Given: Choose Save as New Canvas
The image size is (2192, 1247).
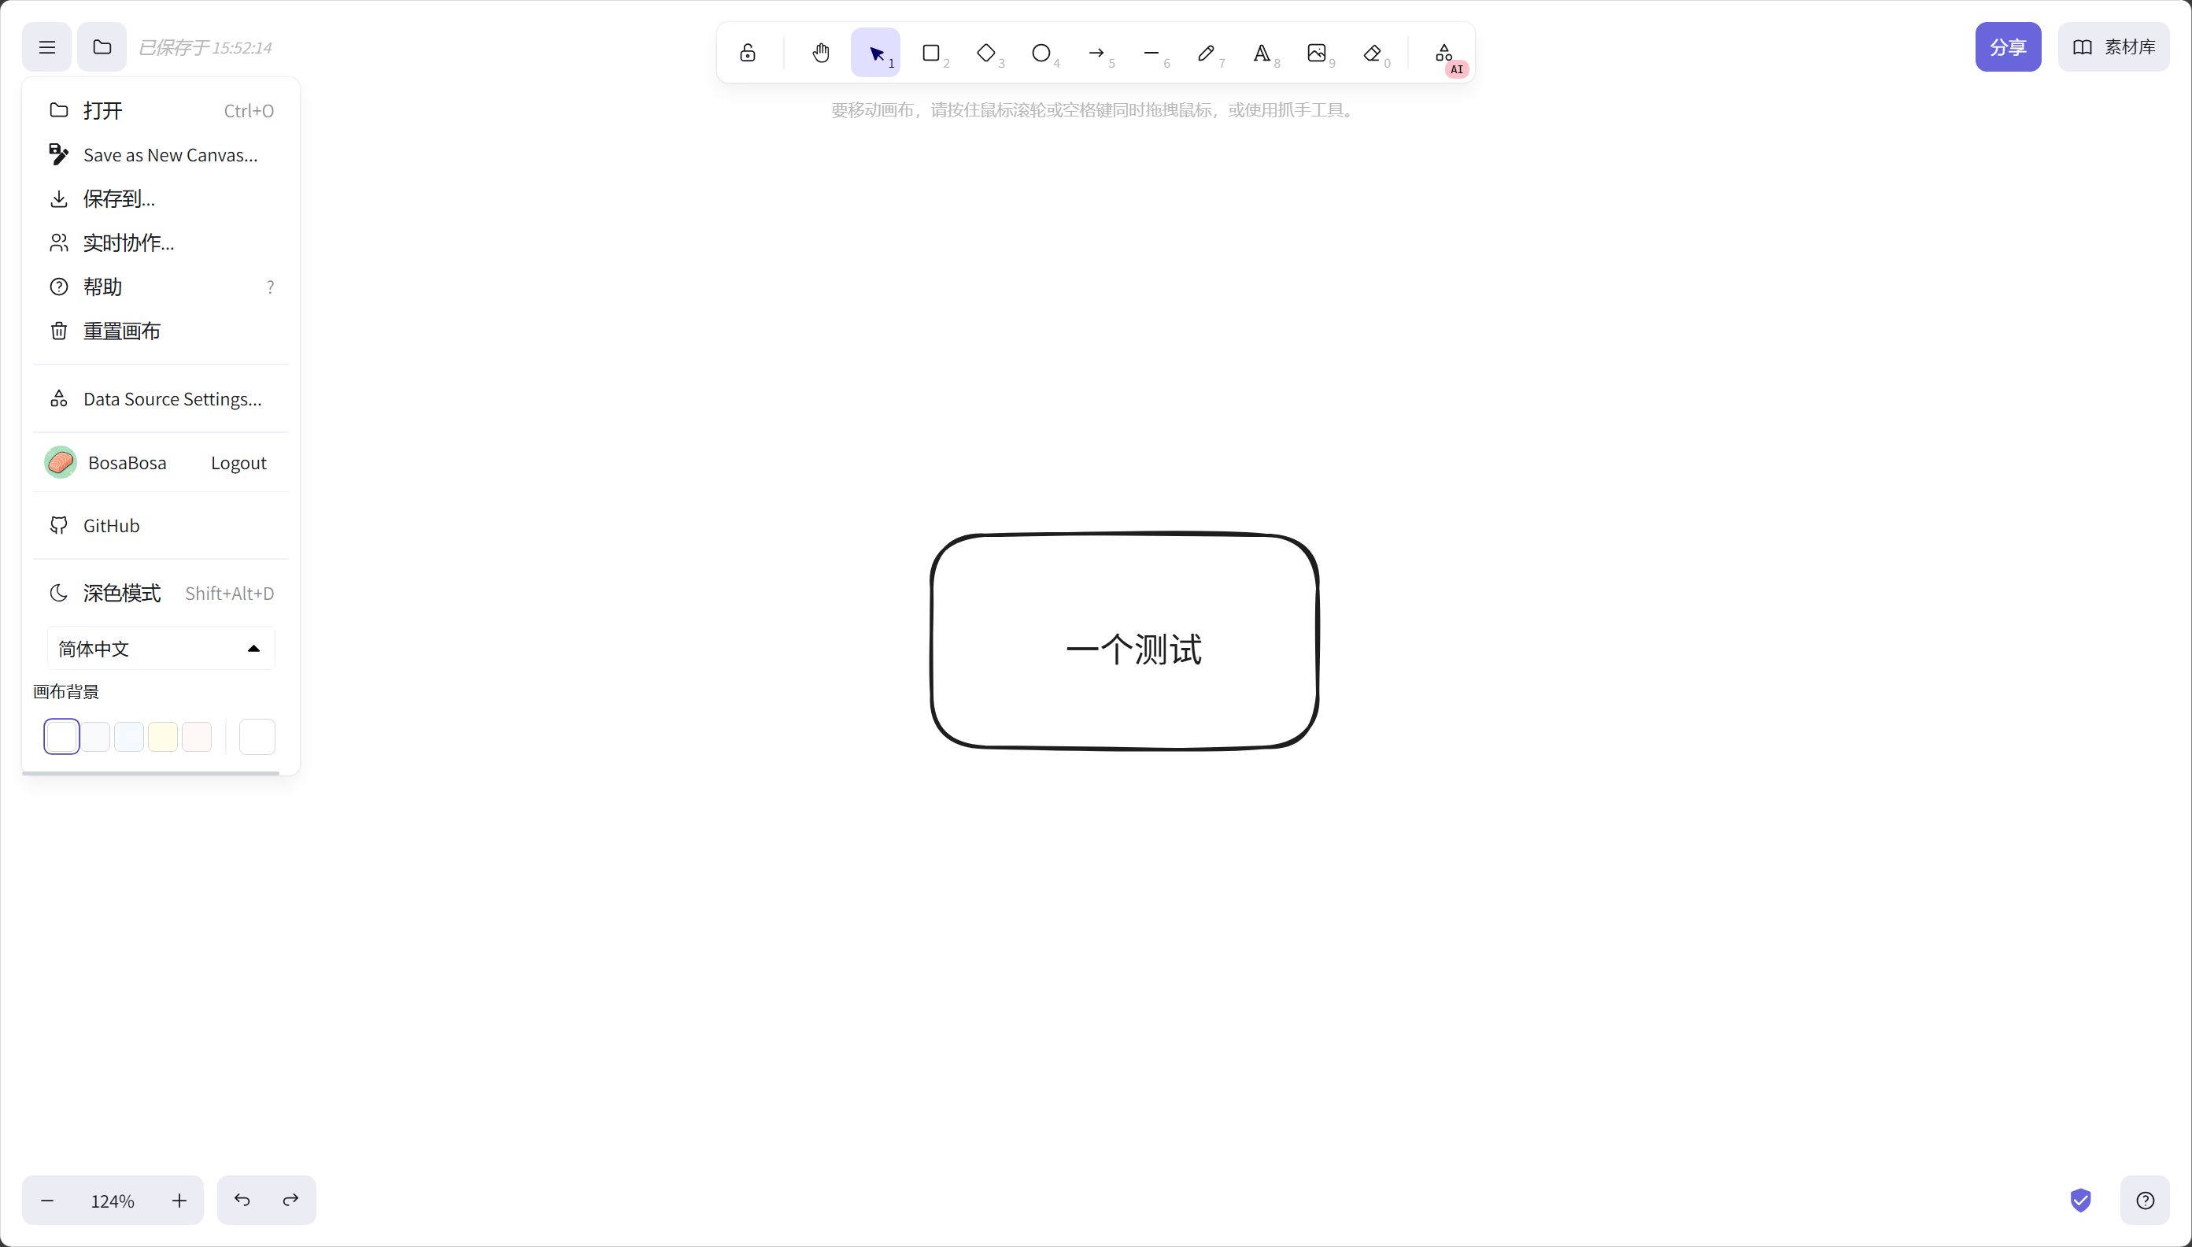Looking at the screenshot, I should (161, 155).
